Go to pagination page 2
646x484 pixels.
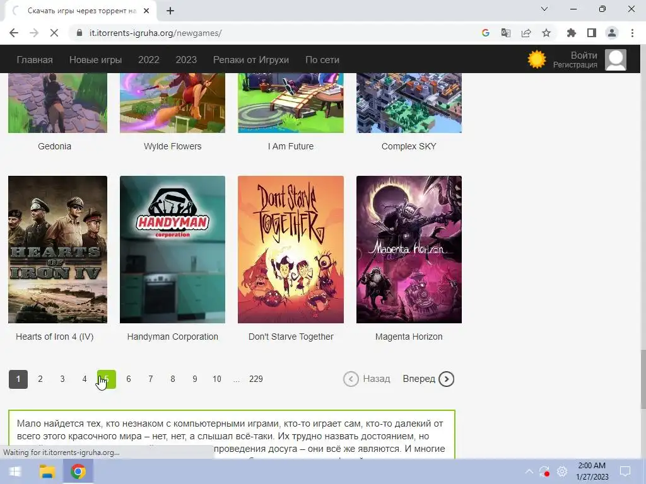pos(40,379)
